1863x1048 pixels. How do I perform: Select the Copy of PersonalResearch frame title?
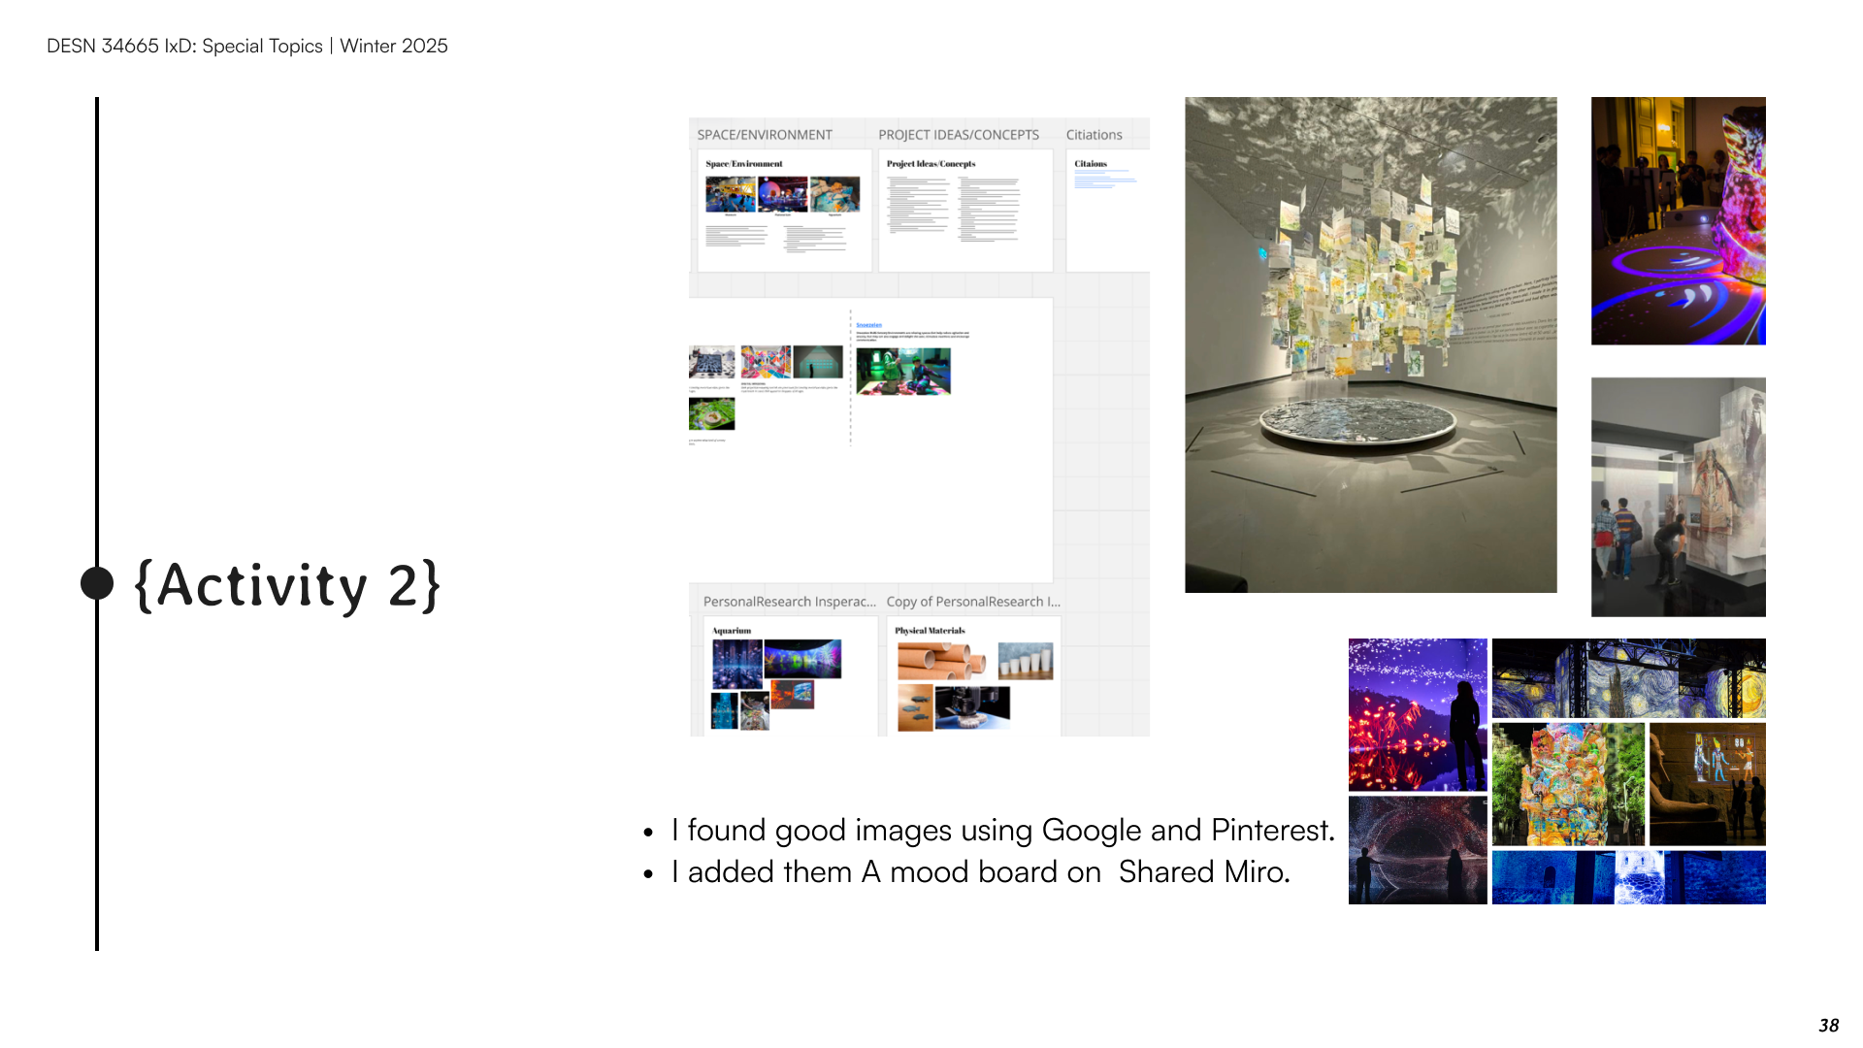click(972, 602)
